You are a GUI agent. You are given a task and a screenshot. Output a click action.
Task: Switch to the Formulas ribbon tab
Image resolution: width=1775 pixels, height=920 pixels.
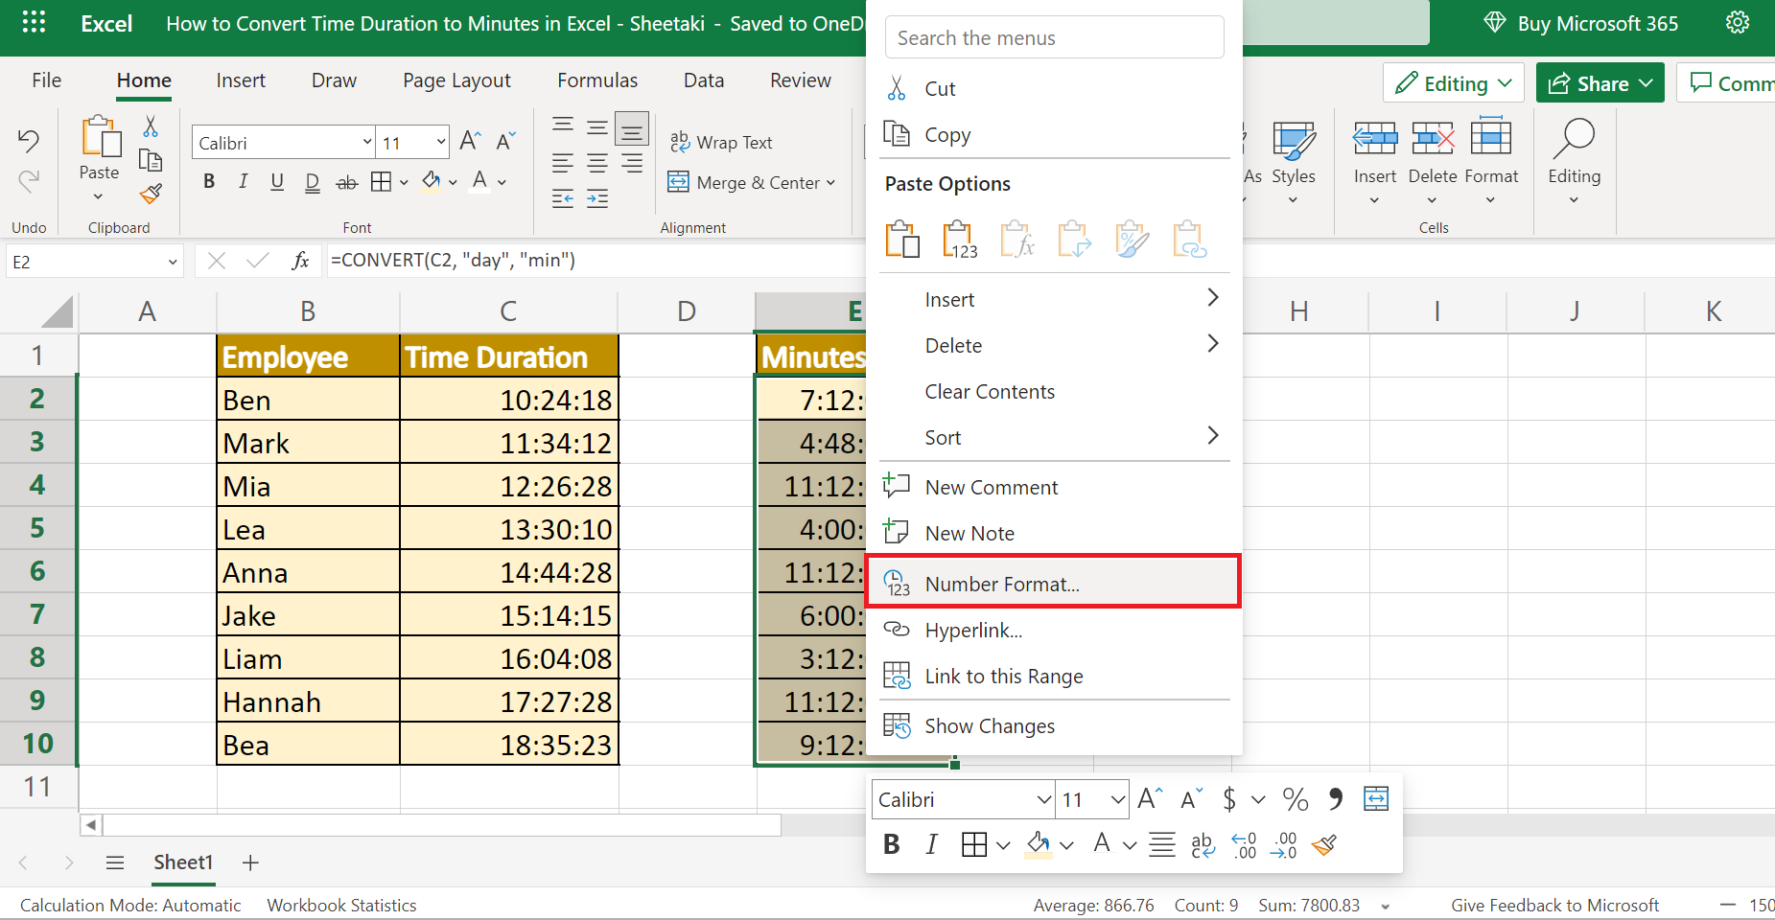pyautogui.click(x=596, y=80)
